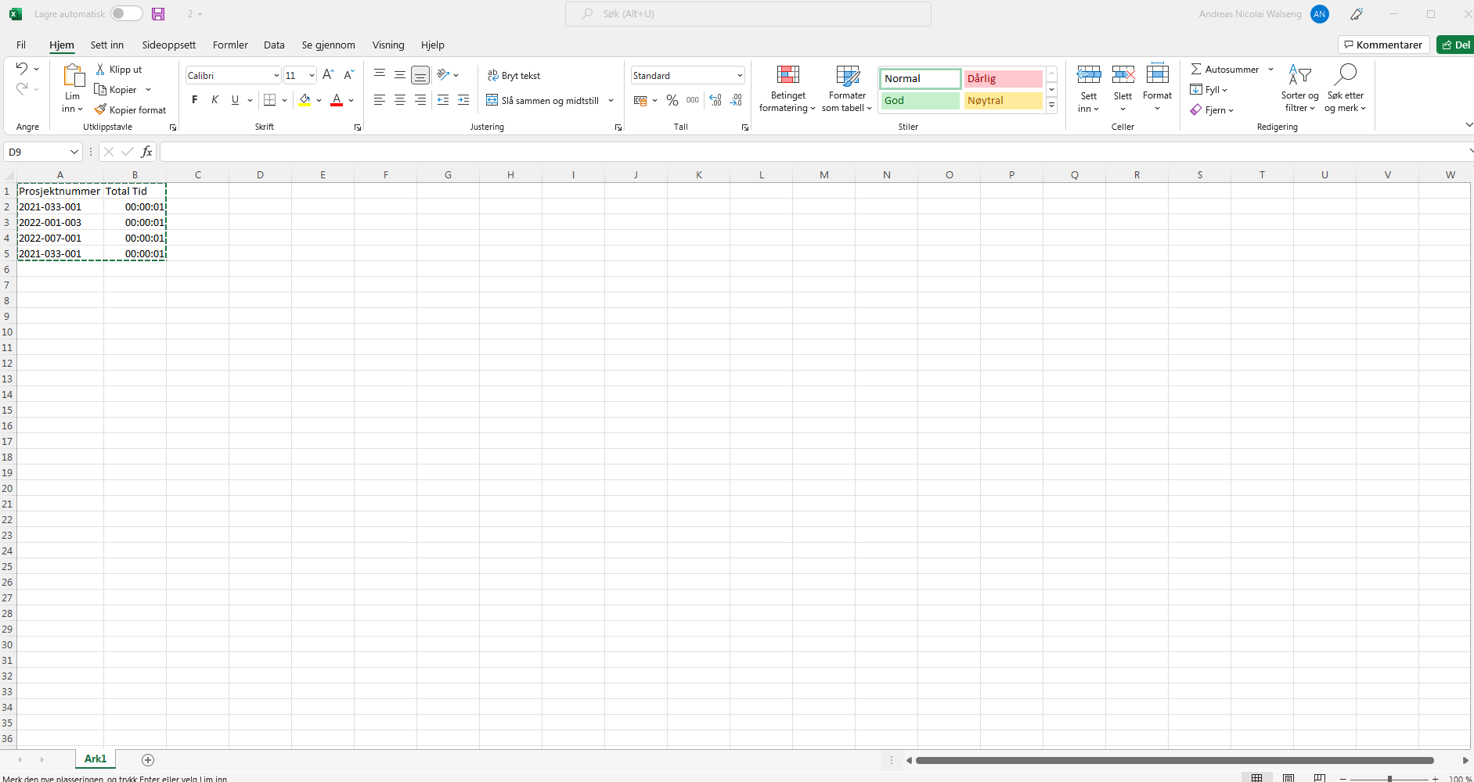Expand the cell styles gallery
1474x782 pixels.
[x=1052, y=105]
